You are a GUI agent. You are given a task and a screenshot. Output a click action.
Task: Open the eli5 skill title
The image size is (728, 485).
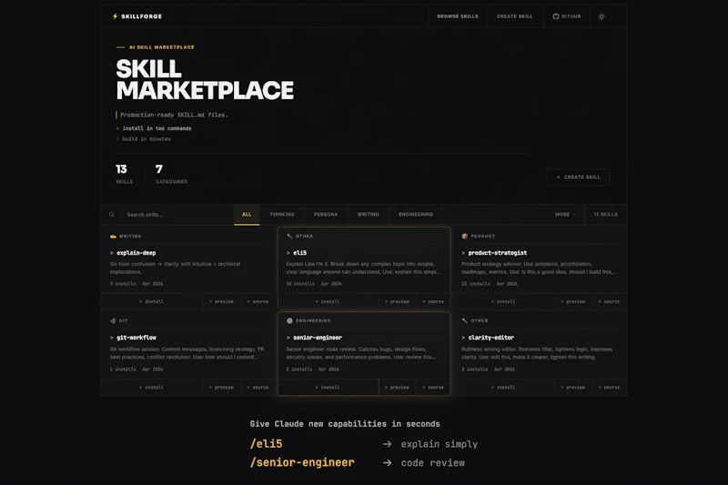[299, 253]
